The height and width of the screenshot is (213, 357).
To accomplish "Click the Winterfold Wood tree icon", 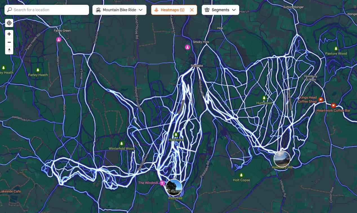I will click(x=121, y=144).
